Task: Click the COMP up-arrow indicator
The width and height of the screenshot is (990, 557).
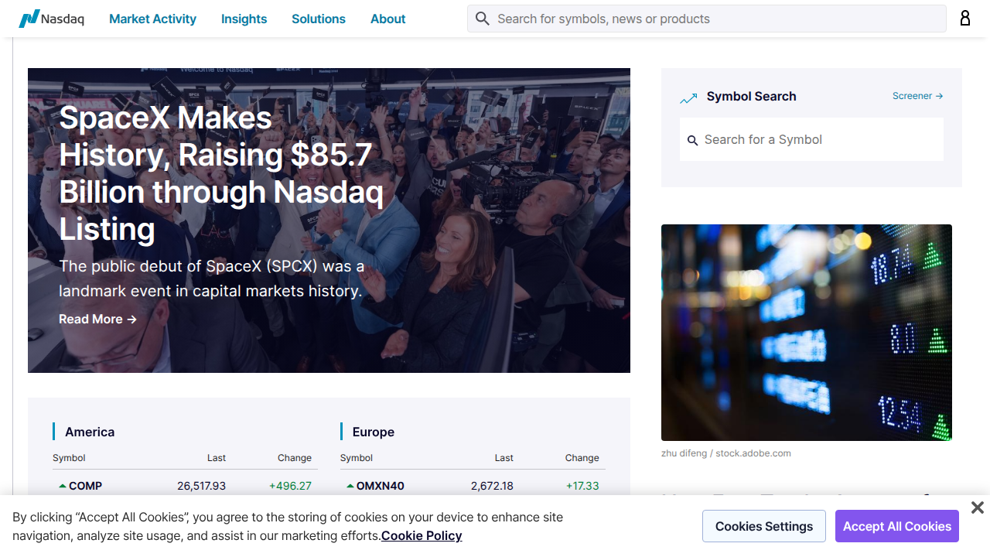Action: click(x=63, y=486)
